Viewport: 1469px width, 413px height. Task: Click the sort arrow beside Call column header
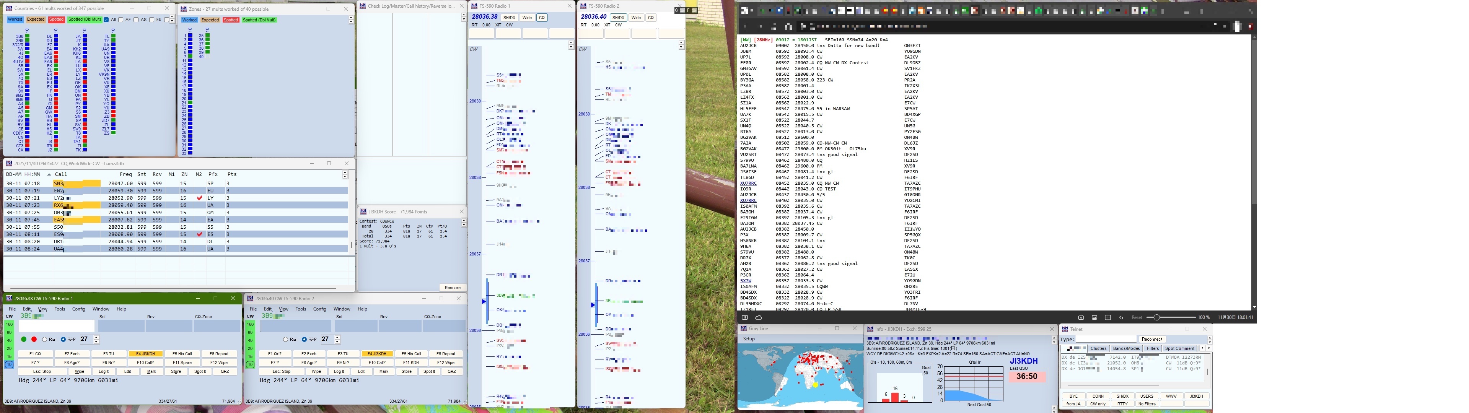pos(49,174)
